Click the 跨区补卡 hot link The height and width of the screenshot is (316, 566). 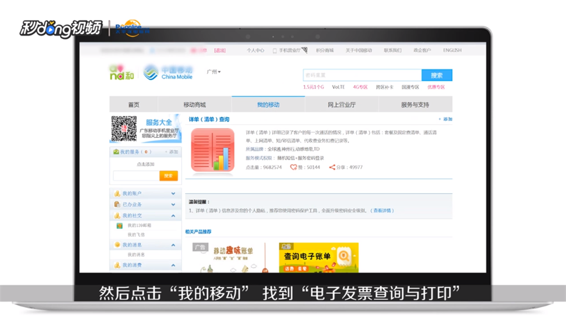tap(385, 87)
